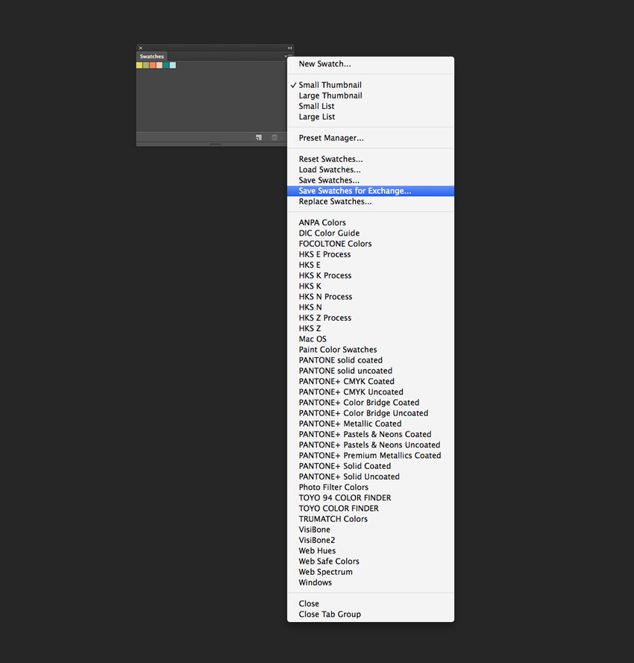Viewport: 634px width, 663px height.
Task: Load PANTONE+ Metallic Coated
Action: click(371, 424)
